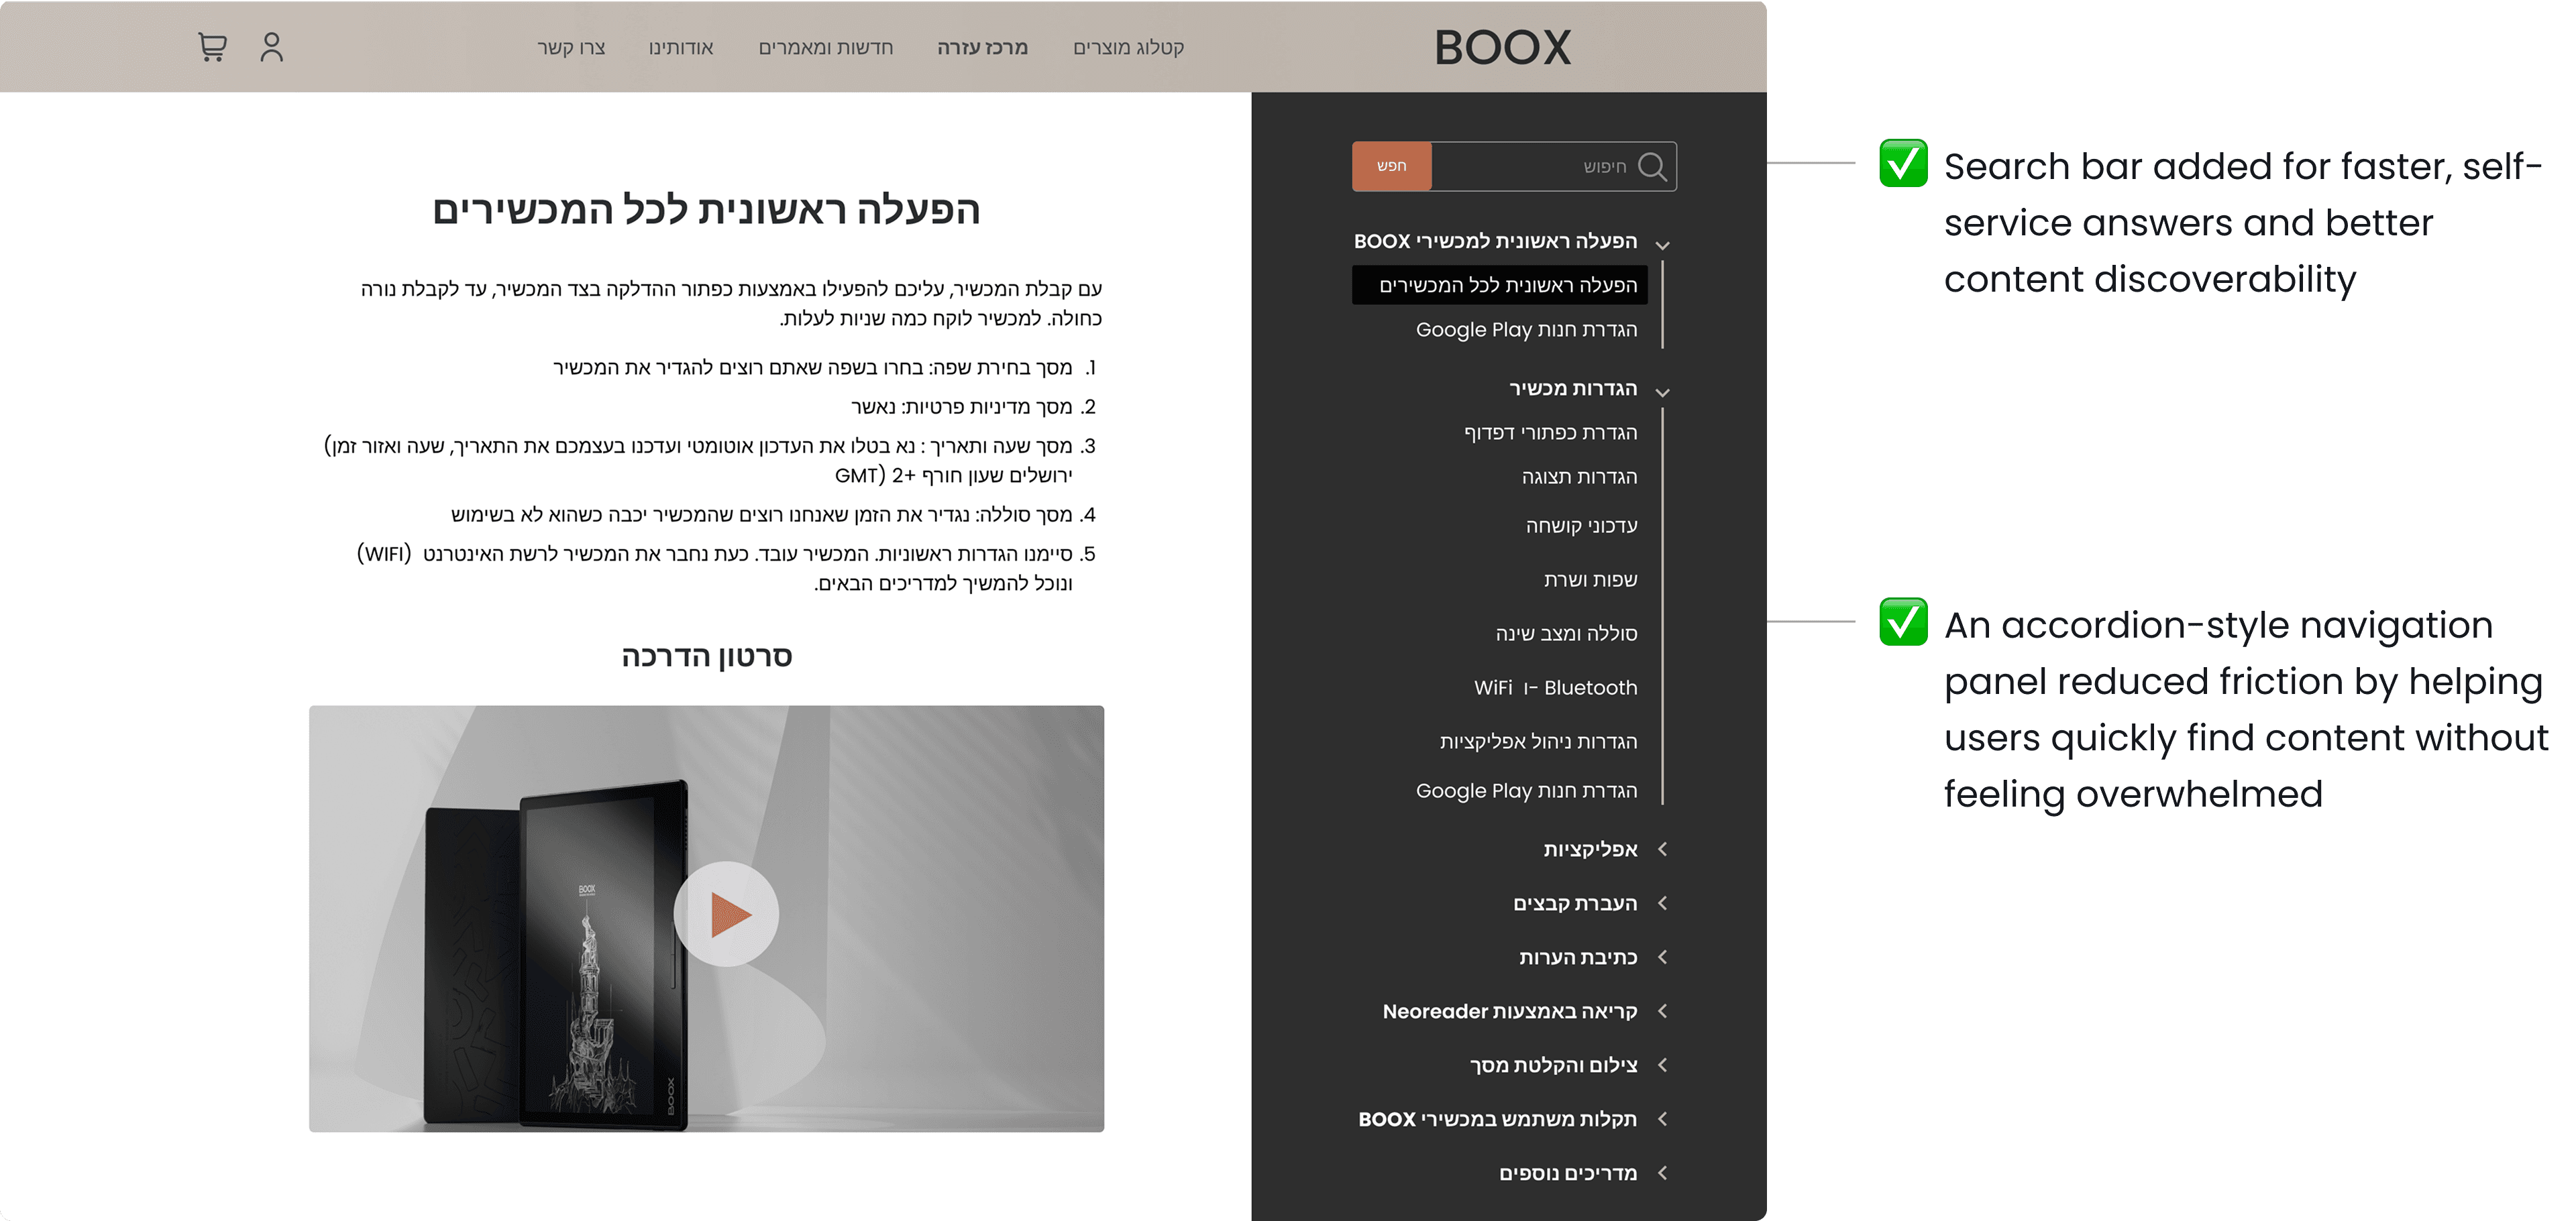Expand the מדריכים נוספים section
Image resolution: width=2576 pixels, height=1221 pixels.
pyautogui.click(x=1582, y=1173)
